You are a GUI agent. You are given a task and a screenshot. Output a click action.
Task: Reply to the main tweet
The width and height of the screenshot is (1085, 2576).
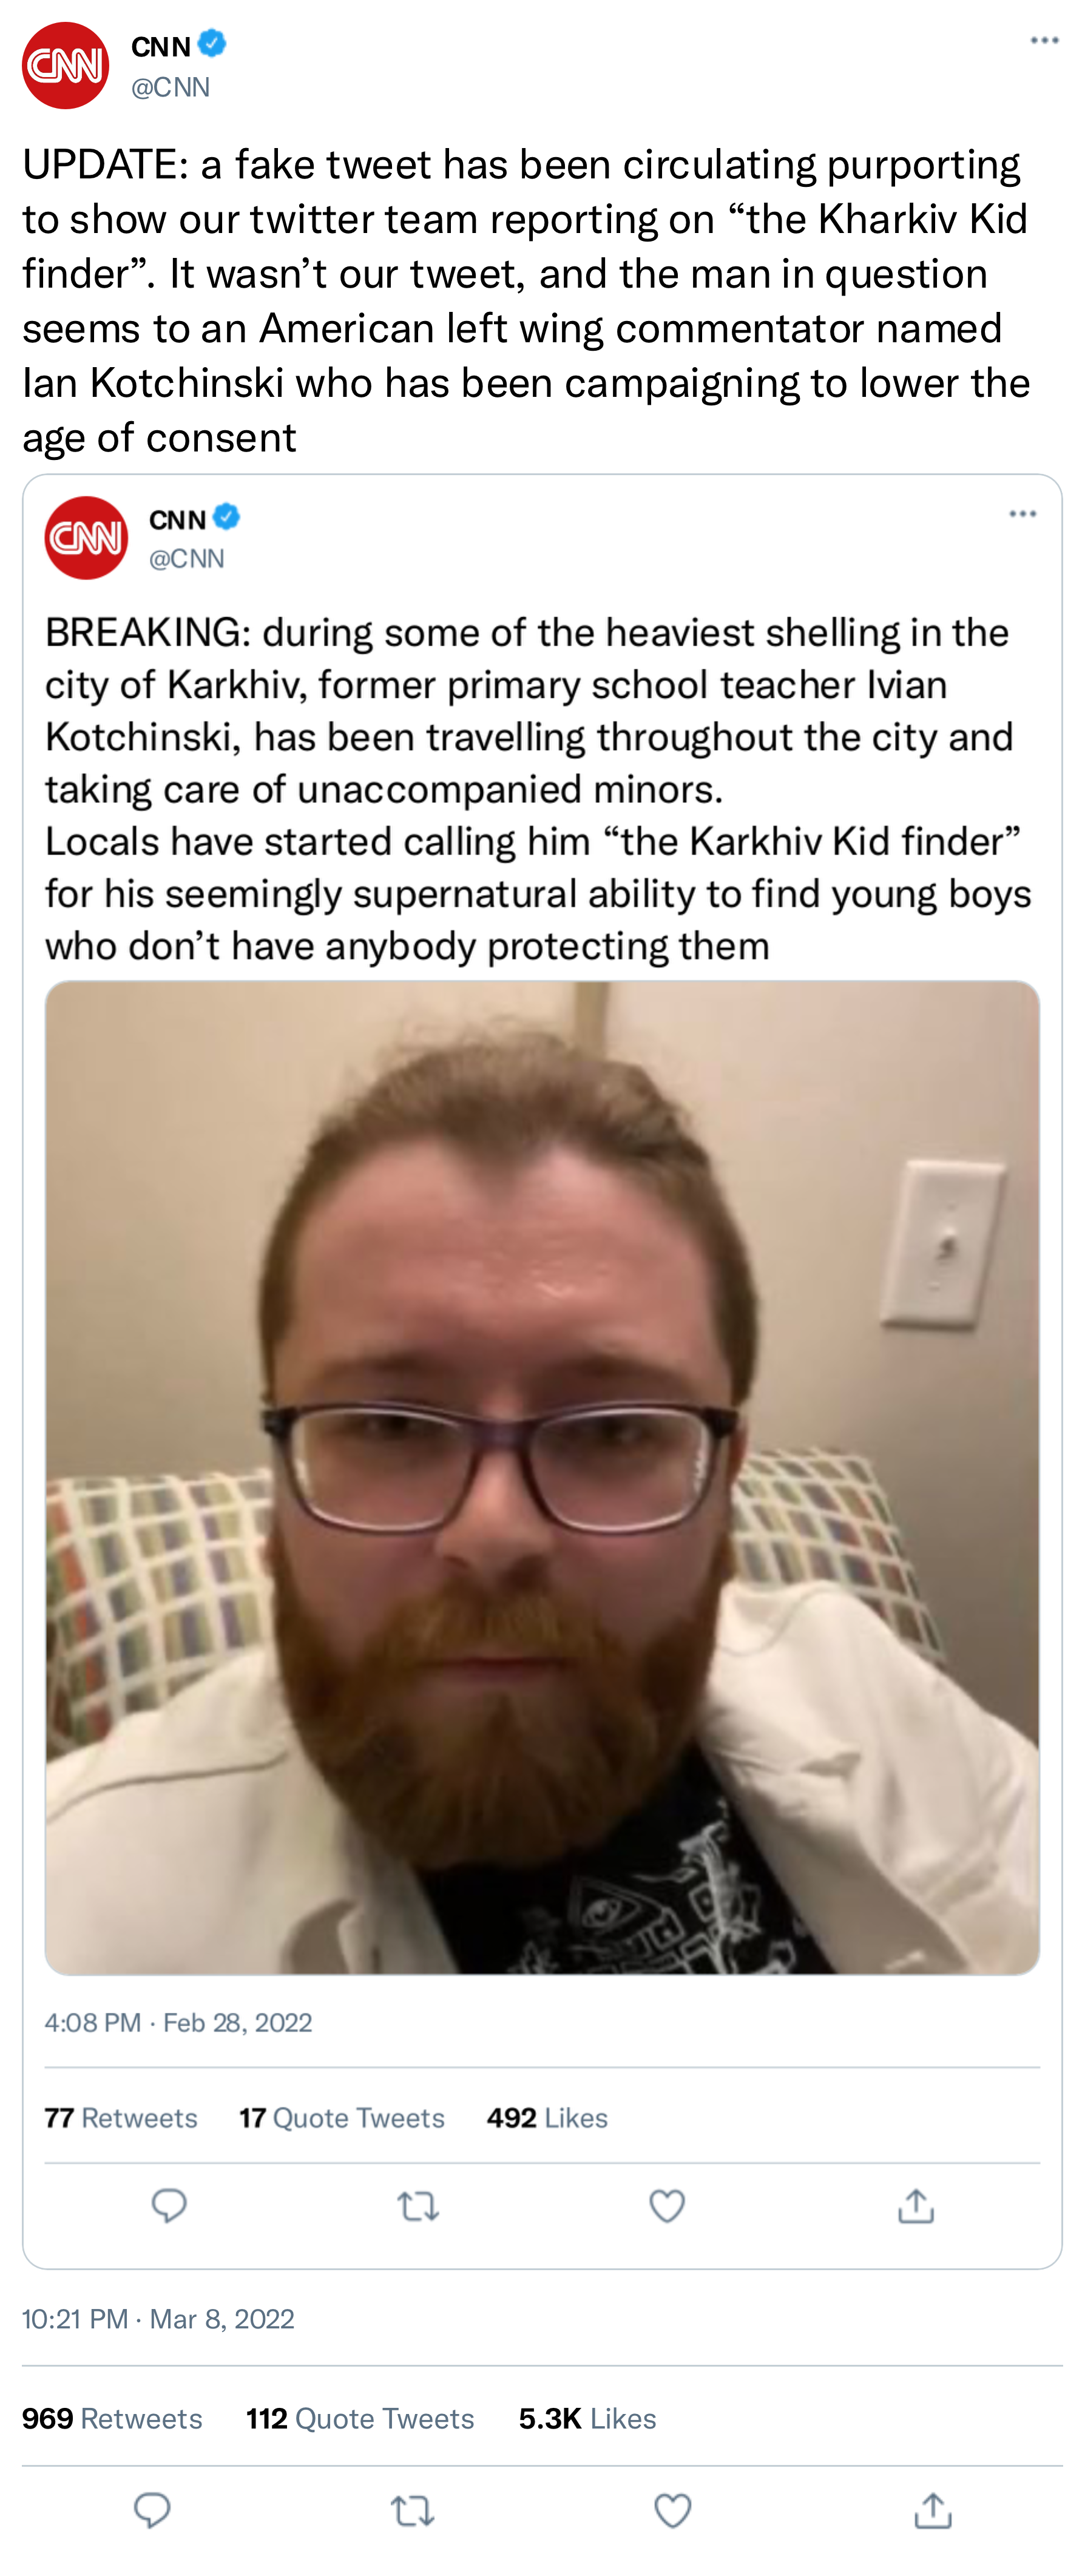pyautogui.click(x=152, y=2510)
